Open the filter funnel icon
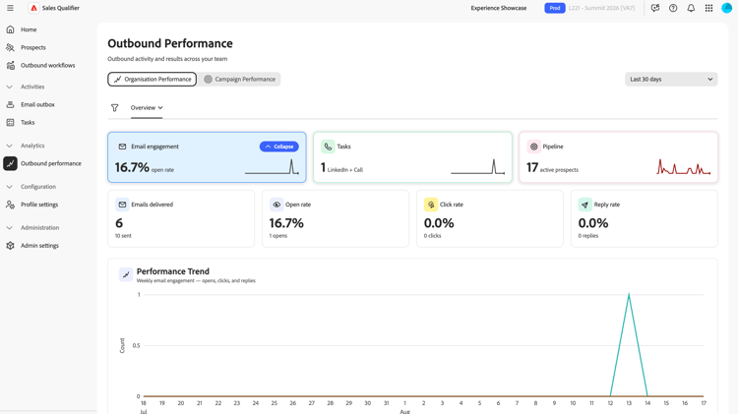Screen dimensions: 738x414 point(115,108)
